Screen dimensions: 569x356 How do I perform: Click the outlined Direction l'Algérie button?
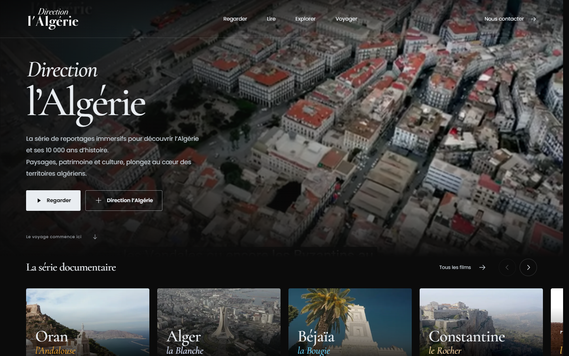124,201
